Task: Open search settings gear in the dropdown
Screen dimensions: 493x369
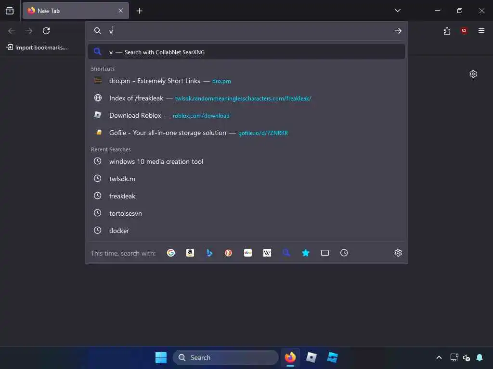Action: pos(398,253)
